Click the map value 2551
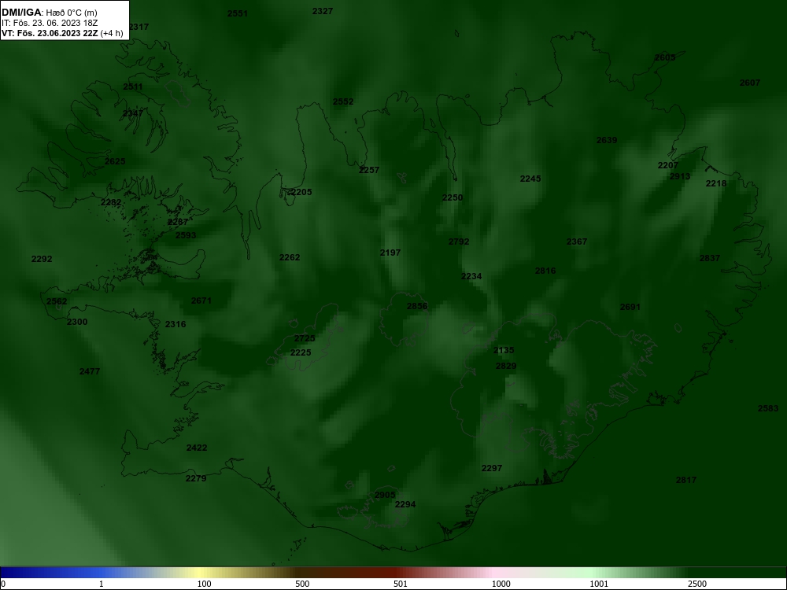The height and width of the screenshot is (590, 787). [238, 13]
